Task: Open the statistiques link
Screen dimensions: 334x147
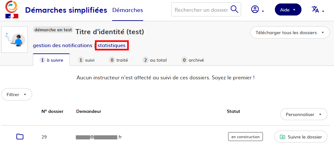Action: coord(112,46)
